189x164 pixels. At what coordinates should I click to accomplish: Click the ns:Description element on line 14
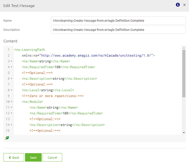67,125
